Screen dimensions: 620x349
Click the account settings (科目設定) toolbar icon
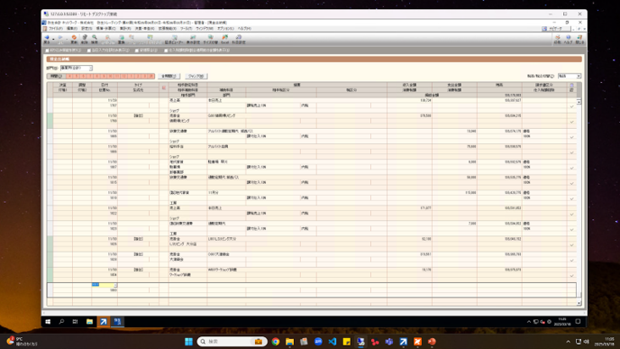point(239,39)
